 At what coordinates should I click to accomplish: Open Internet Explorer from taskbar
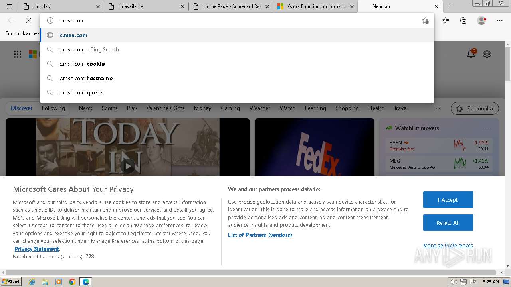point(32,282)
